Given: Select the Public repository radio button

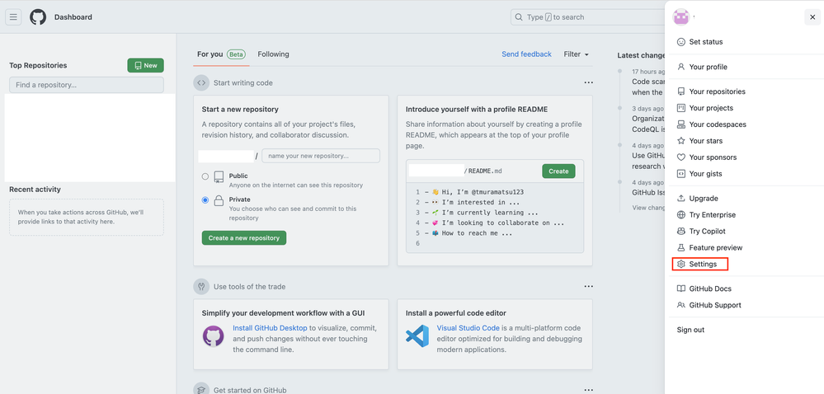Looking at the screenshot, I should (x=205, y=176).
